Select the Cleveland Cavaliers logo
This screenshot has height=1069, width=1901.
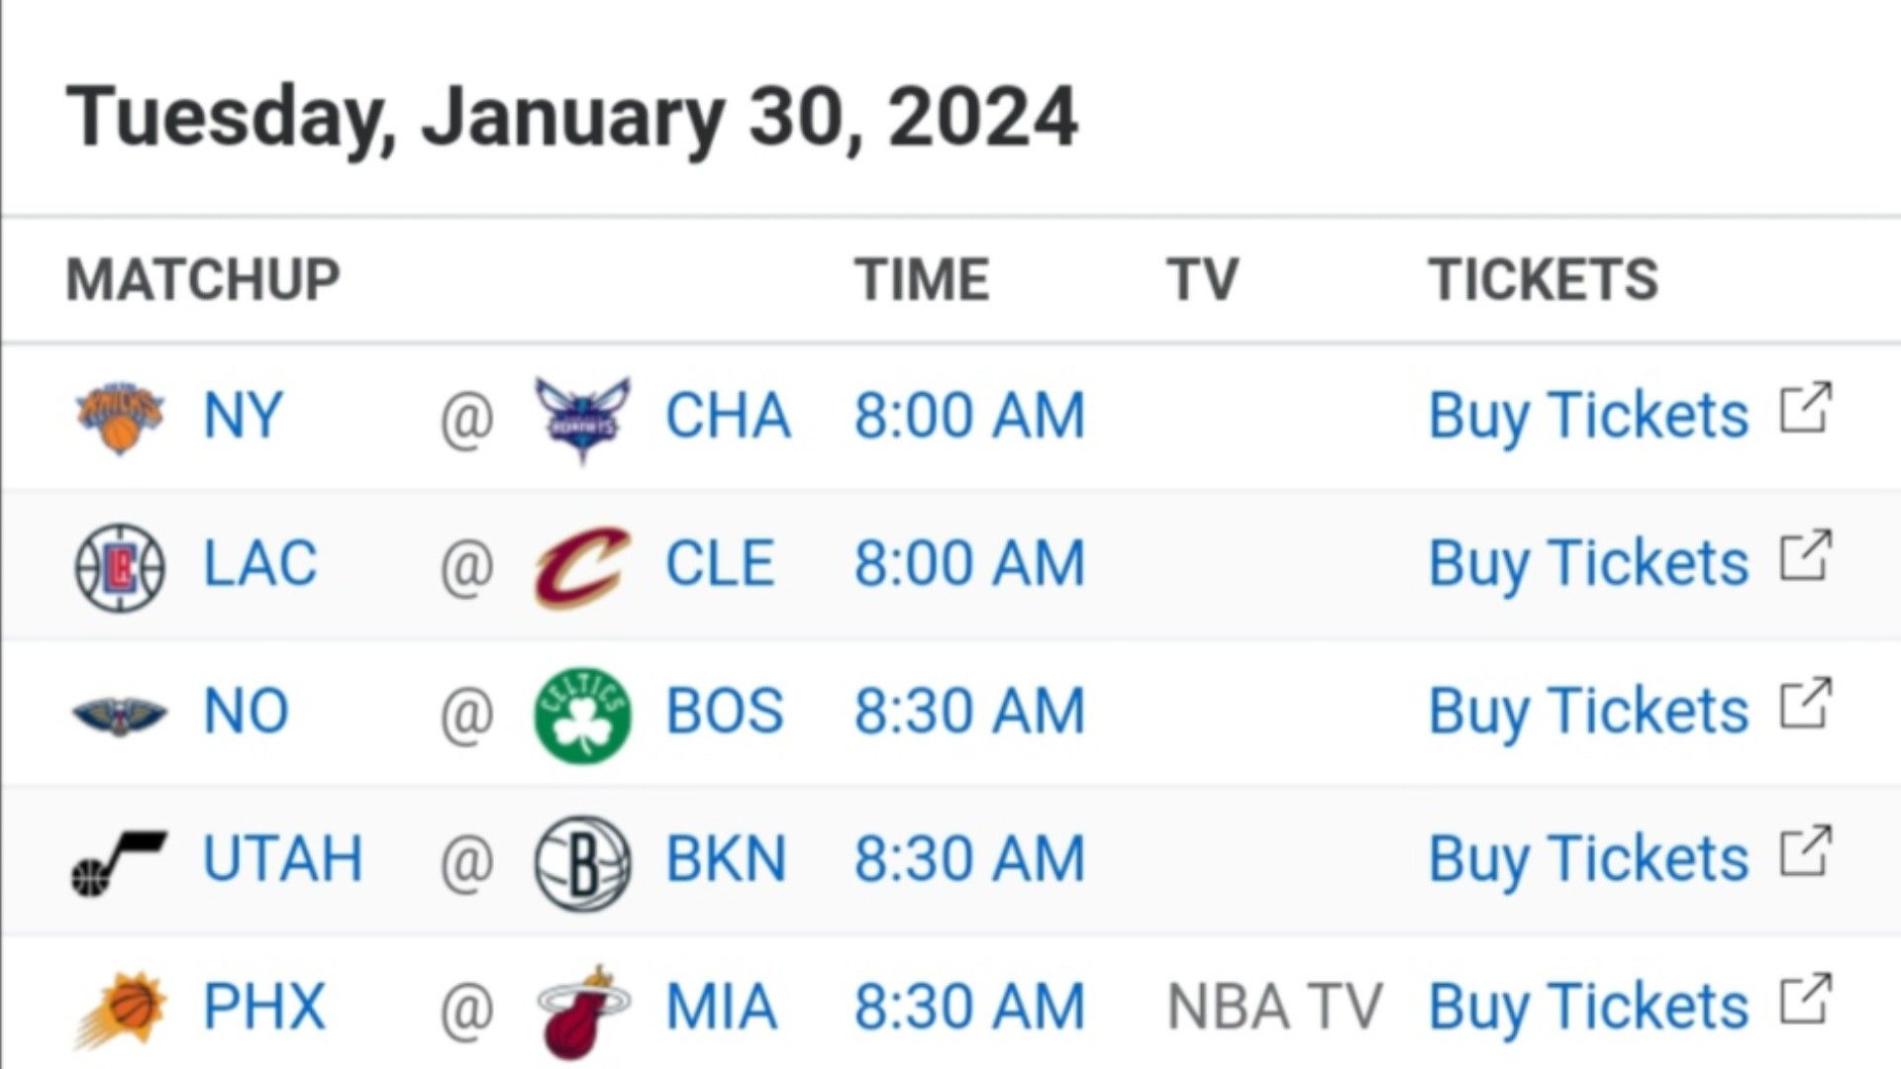click(581, 566)
